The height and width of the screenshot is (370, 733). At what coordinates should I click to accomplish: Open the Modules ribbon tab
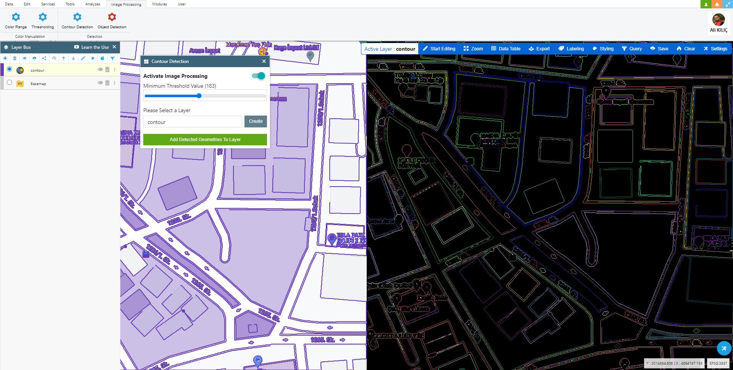159,4
